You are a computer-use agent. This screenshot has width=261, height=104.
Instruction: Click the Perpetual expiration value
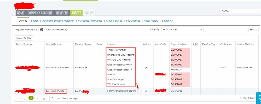(176, 70)
